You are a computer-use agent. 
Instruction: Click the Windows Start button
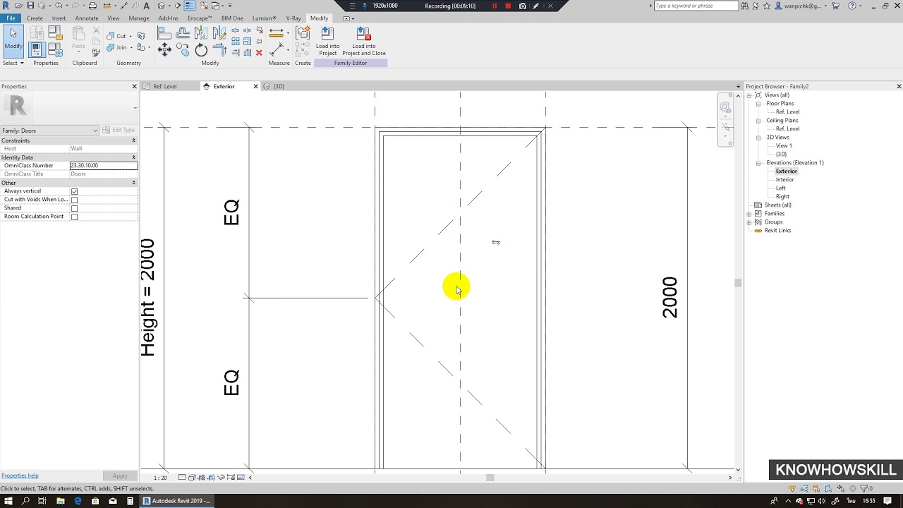[8, 501]
